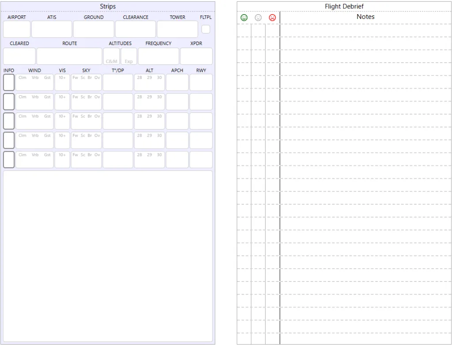Click the gray neutral face icon
The width and height of the screenshot is (452, 345).
(x=258, y=18)
